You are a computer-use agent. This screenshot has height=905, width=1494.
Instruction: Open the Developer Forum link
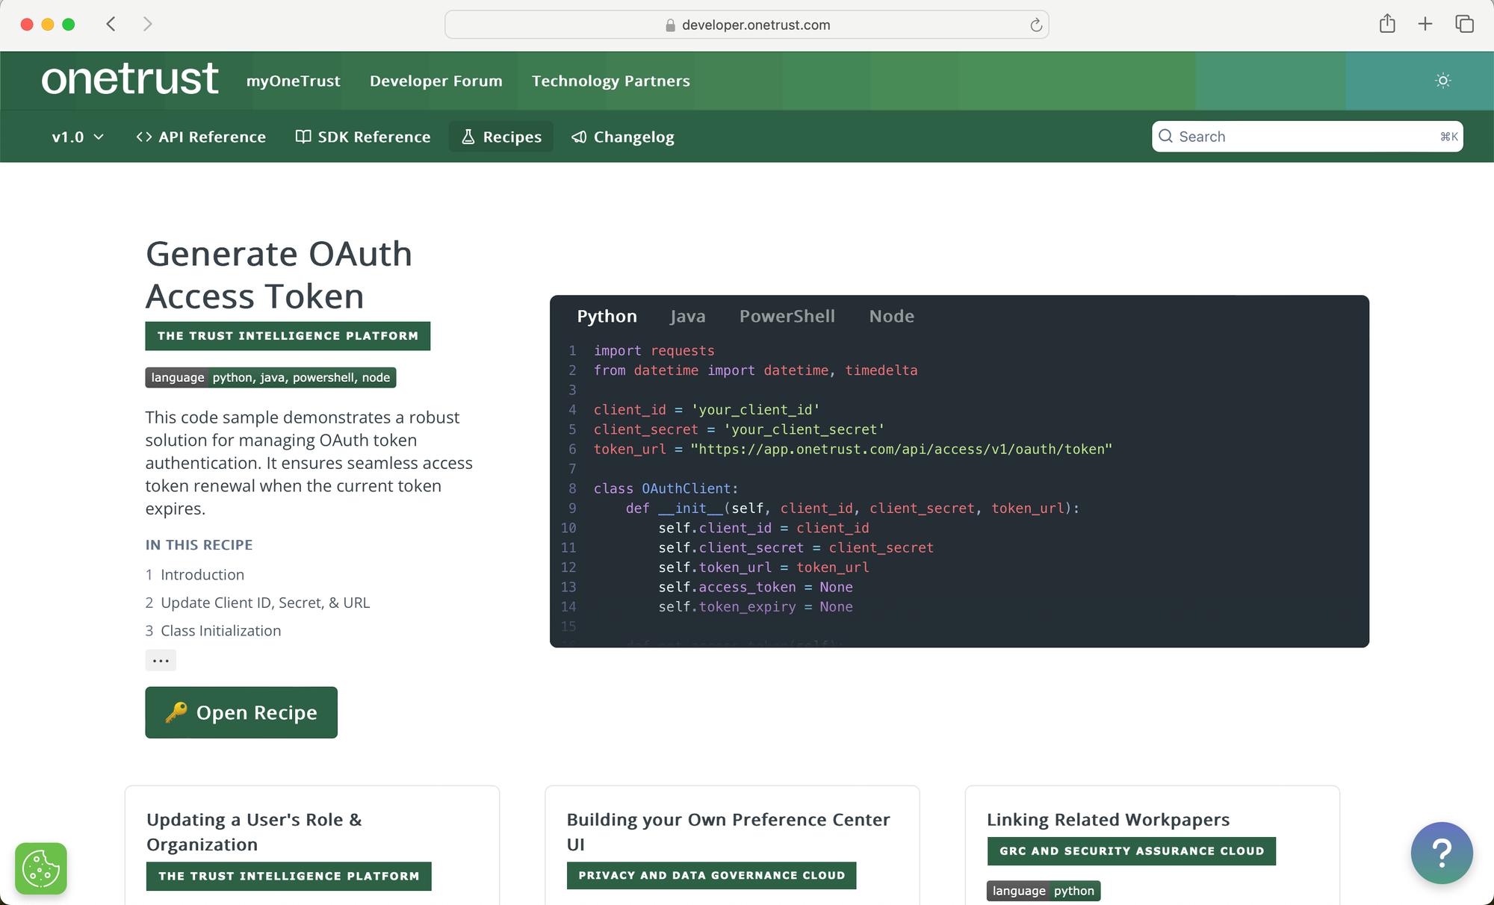436,81
